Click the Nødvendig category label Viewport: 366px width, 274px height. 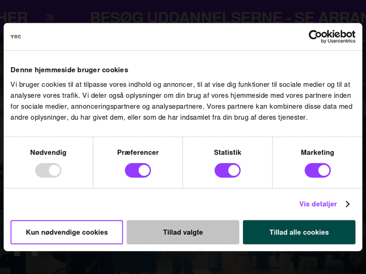pyautogui.click(x=48, y=152)
